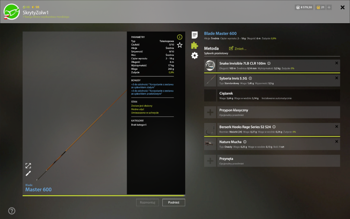Show info for Berserk Hooks Rage Series

click(274, 127)
